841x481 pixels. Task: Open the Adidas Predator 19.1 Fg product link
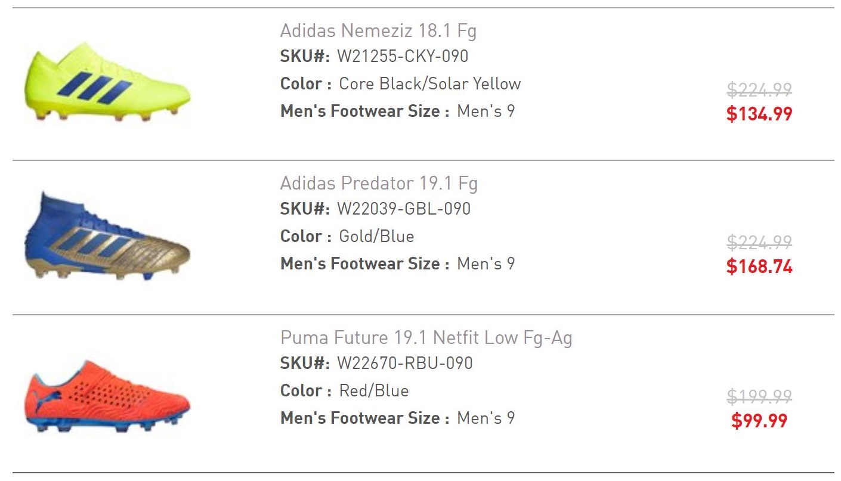(x=379, y=183)
